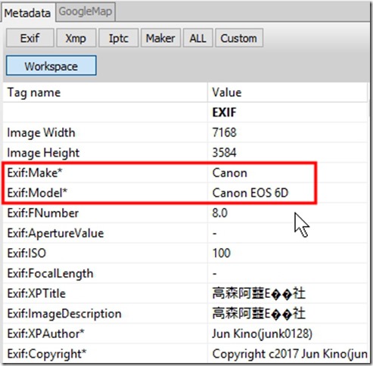Select the Exif:FocalLength row
Image resolution: width=373 pixels, height=366 pixels.
185,273
